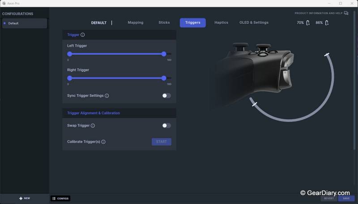Click the SAVE button

click(346, 199)
